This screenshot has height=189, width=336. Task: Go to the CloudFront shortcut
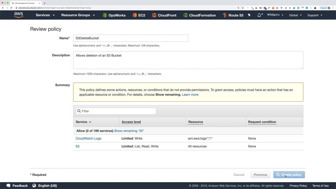pyautogui.click(x=164, y=15)
